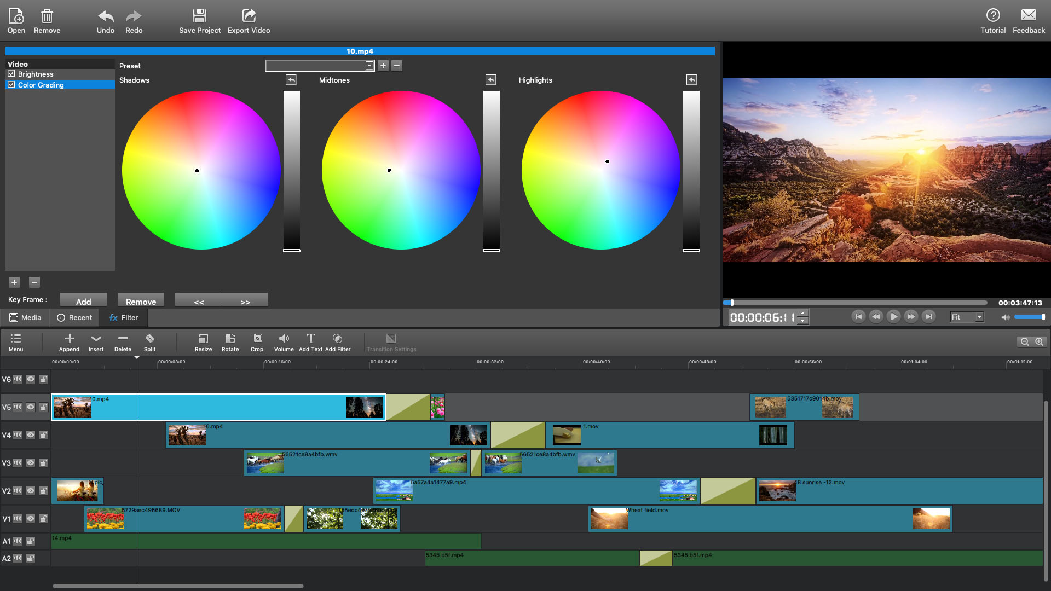
Task: Click the 10.mp4 thumbnail on V5 track
Action: (72, 406)
